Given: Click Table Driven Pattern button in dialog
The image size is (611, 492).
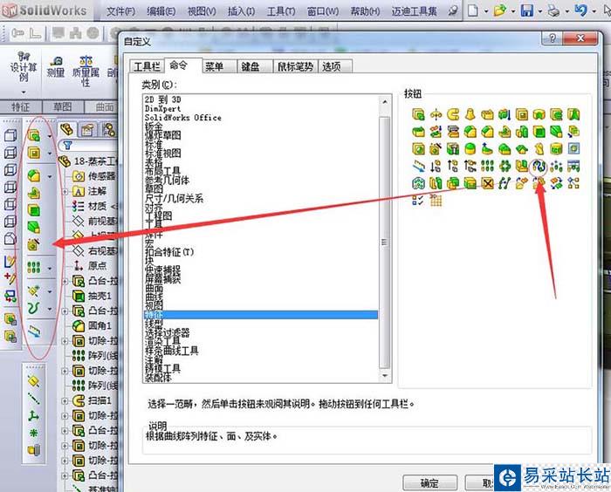Looking at the screenshot, I should (573, 167).
